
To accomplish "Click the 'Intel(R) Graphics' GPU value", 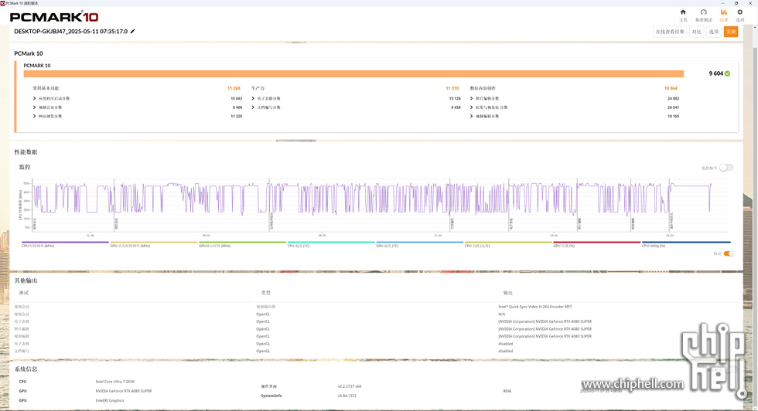I will [110, 400].
